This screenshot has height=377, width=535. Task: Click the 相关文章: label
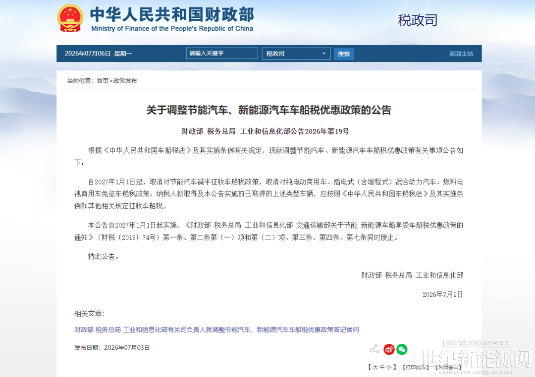pyautogui.click(x=89, y=314)
